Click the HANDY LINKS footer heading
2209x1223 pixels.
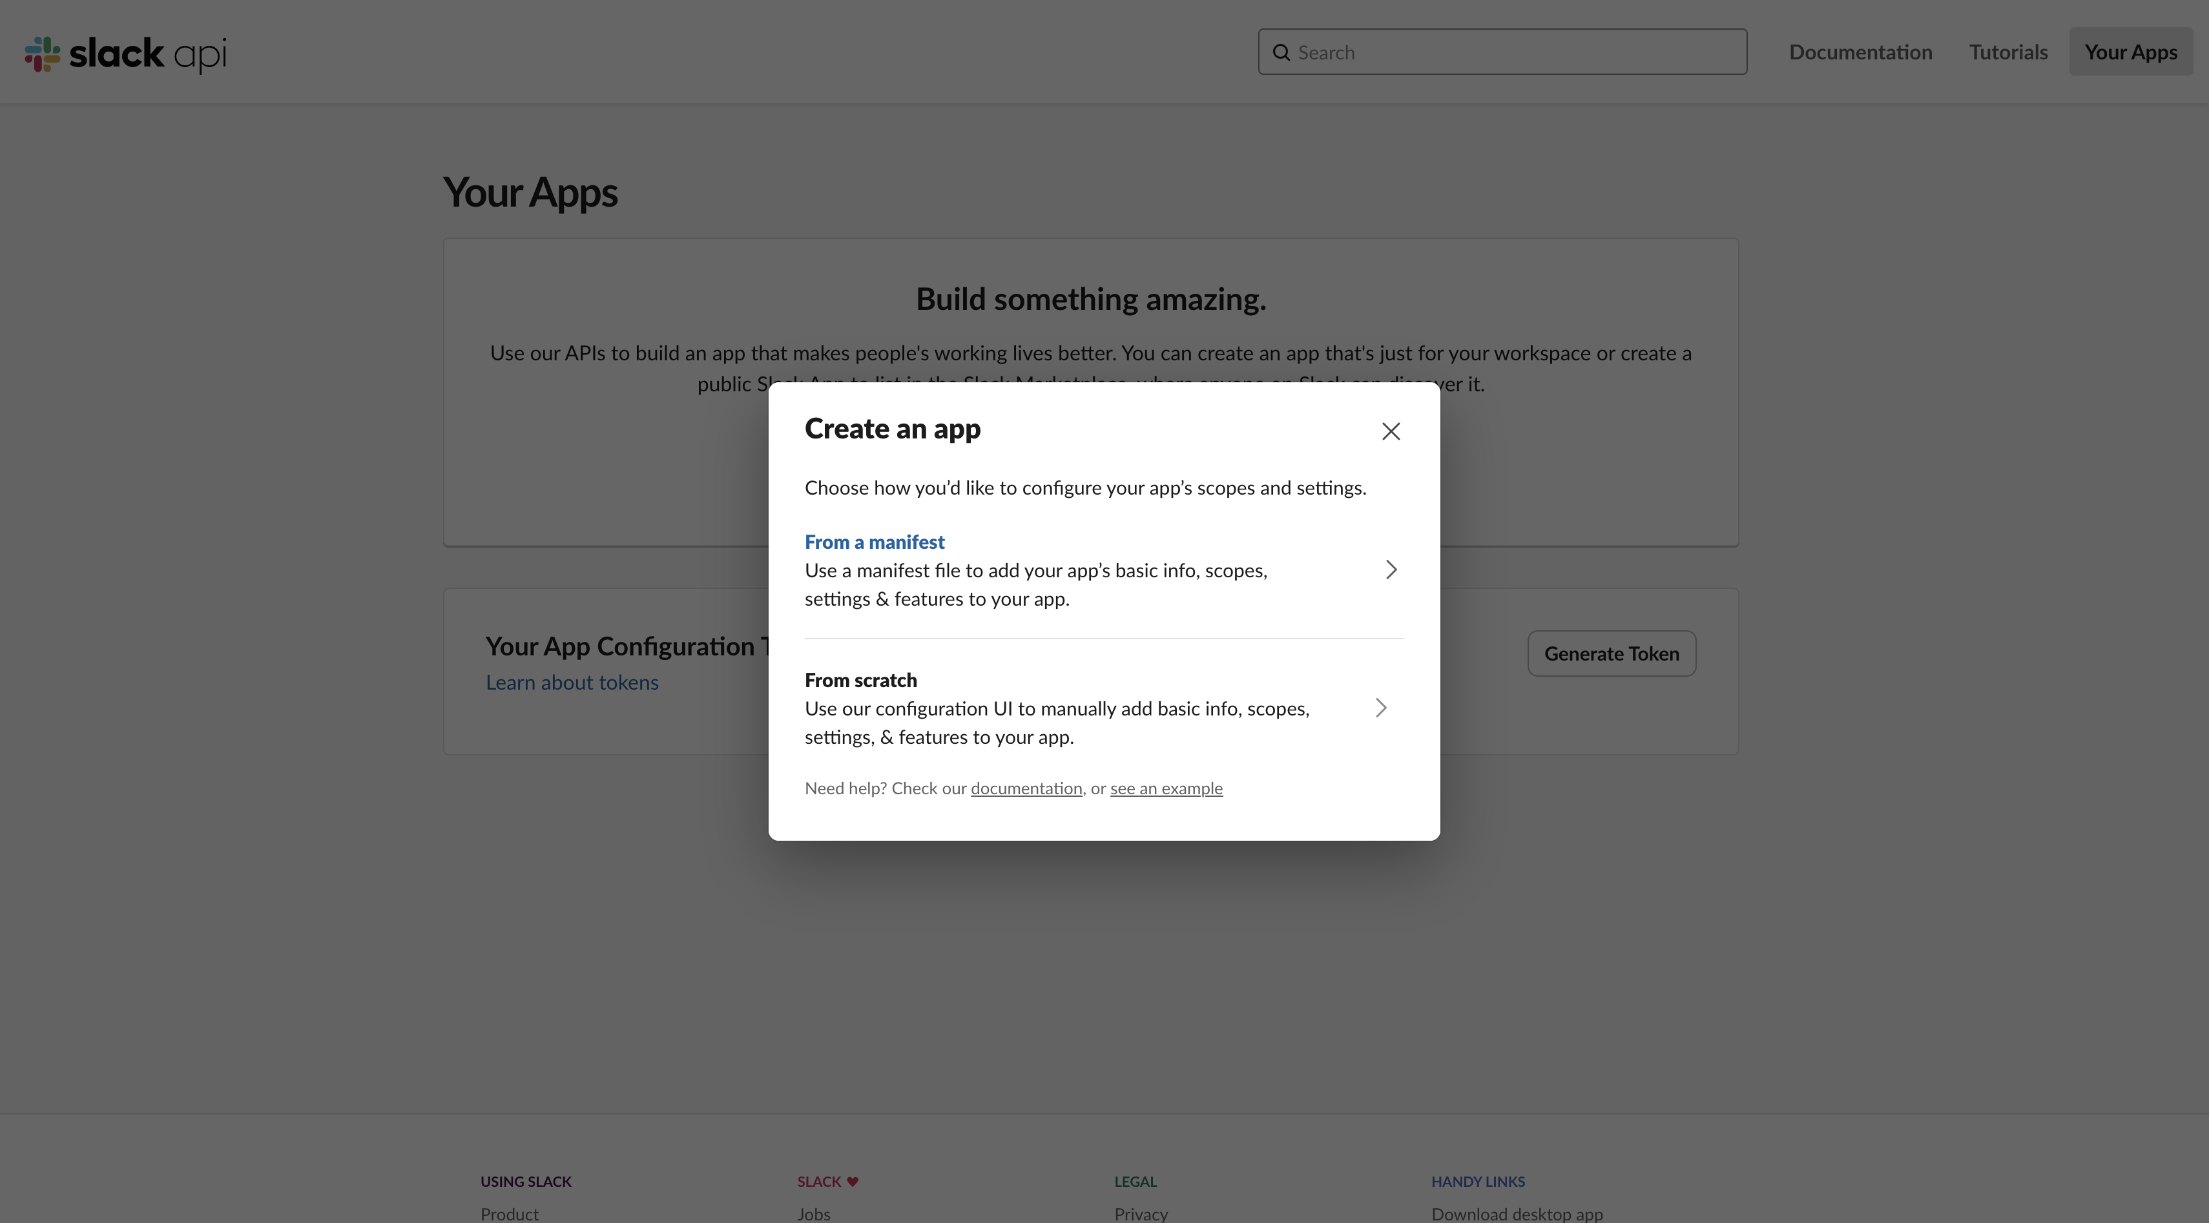tap(1478, 1182)
